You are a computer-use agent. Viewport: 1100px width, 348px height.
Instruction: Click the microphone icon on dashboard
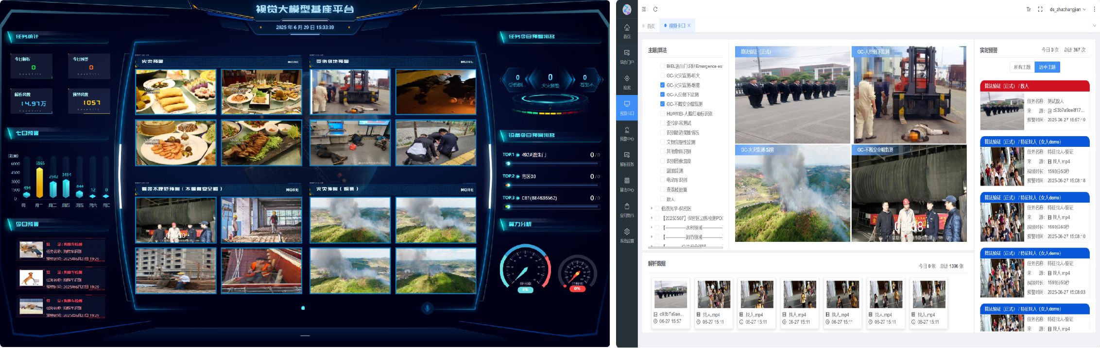(x=427, y=308)
